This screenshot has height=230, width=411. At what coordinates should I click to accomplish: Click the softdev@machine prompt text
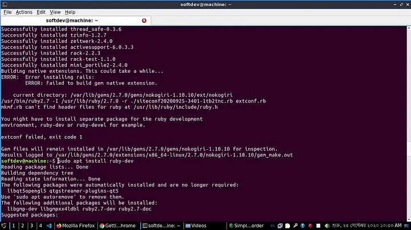(23, 161)
